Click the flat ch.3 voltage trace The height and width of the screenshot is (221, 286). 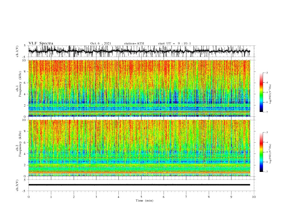point(139,185)
